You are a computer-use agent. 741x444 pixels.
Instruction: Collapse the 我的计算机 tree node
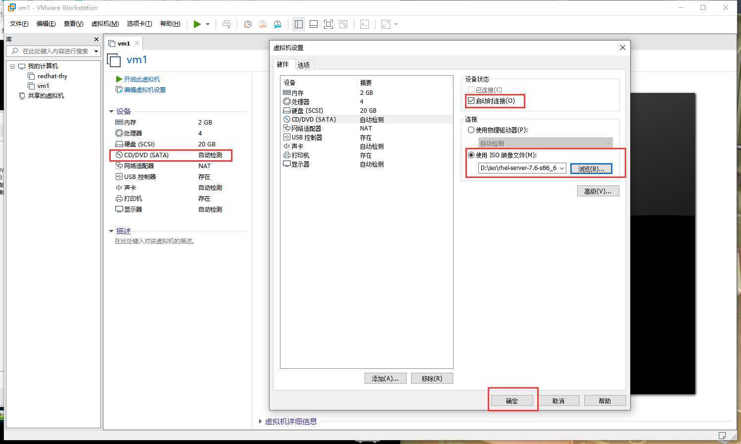[13, 66]
